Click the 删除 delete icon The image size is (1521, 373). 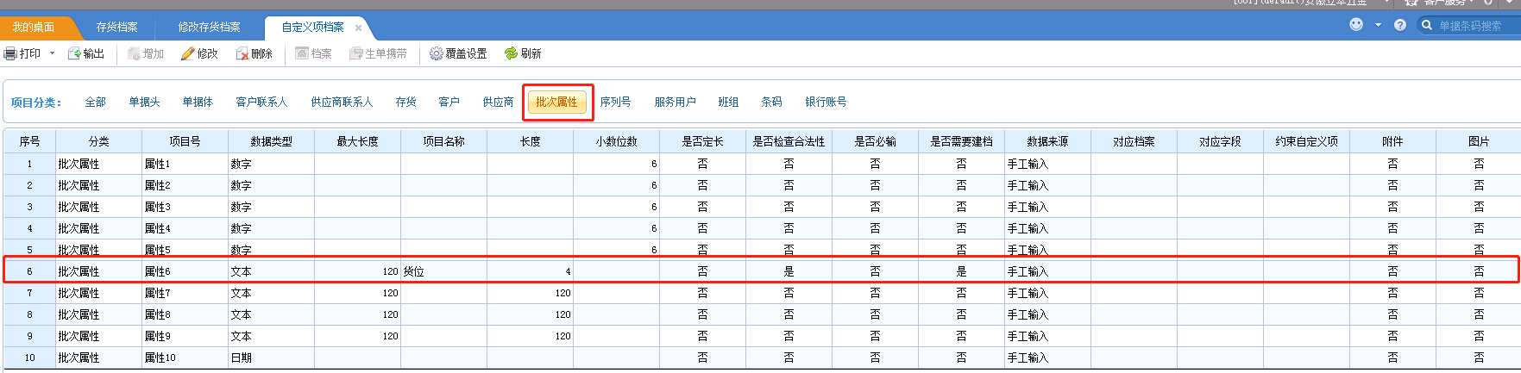pos(242,53)
